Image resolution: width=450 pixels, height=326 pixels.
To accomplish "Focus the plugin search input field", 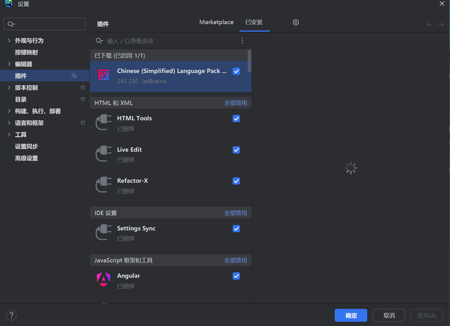I will [x=169, y=41].
